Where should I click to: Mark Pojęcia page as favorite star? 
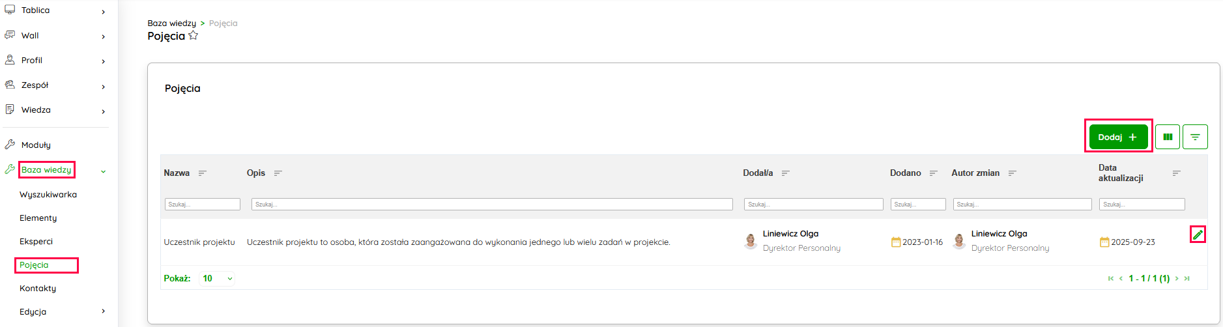point(194,36)
